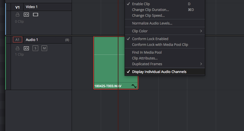Lock the Audio 1 track

[x=18, y=48]
